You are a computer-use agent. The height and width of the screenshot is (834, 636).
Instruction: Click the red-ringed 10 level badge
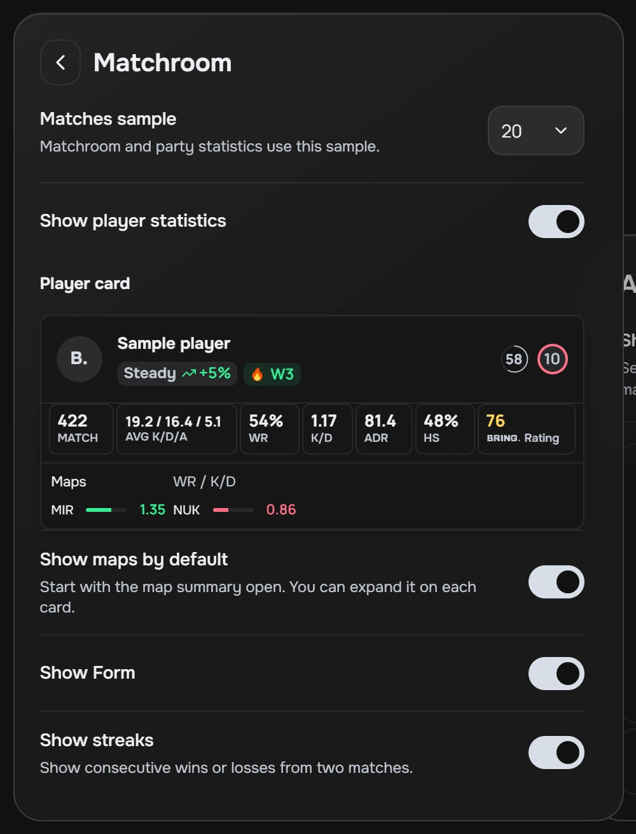click(x=552, y=359)
